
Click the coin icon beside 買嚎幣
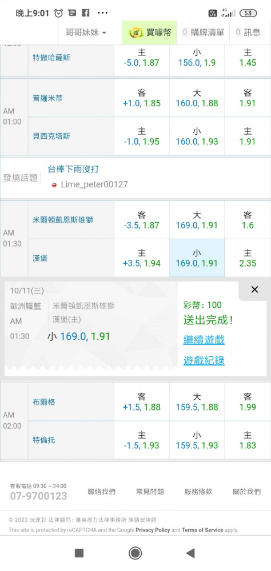pos(136,33)
